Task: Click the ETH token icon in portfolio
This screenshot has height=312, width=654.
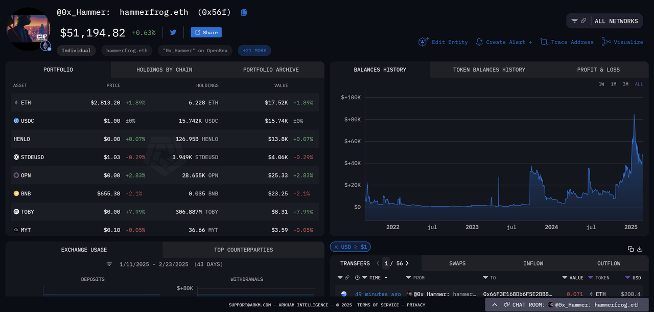Action: click(x=16, y=103)
